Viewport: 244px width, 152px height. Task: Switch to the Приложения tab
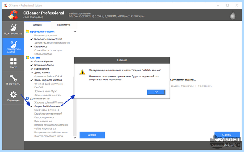[64, 24]
